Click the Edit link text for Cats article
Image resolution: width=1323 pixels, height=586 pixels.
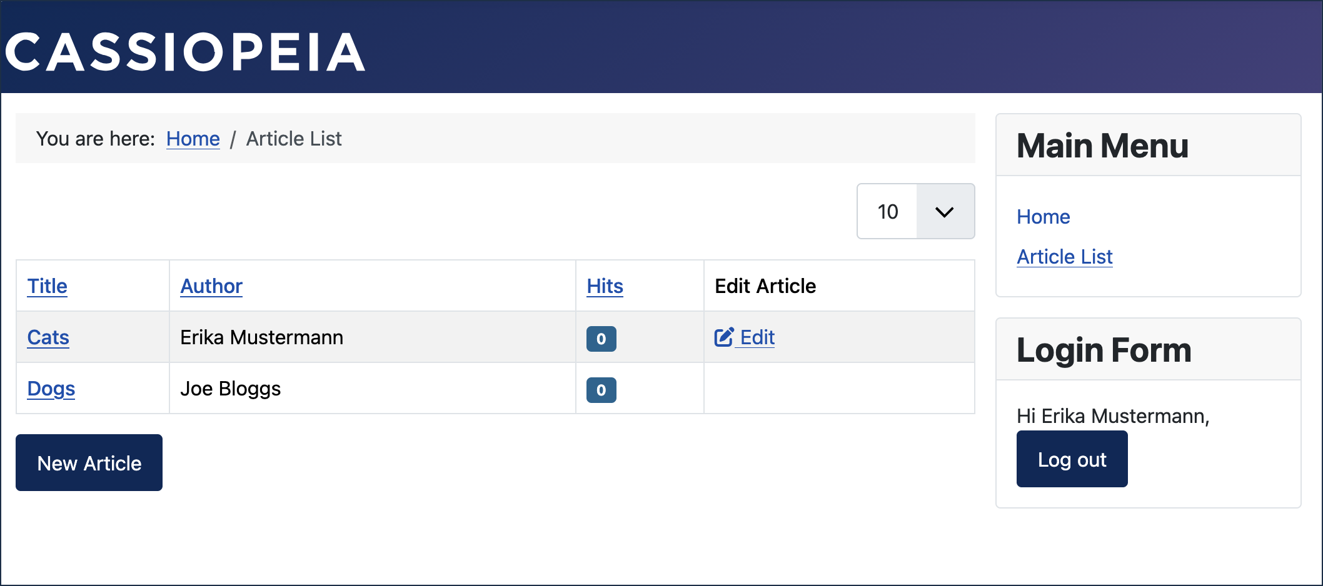[x=757, y=337]
